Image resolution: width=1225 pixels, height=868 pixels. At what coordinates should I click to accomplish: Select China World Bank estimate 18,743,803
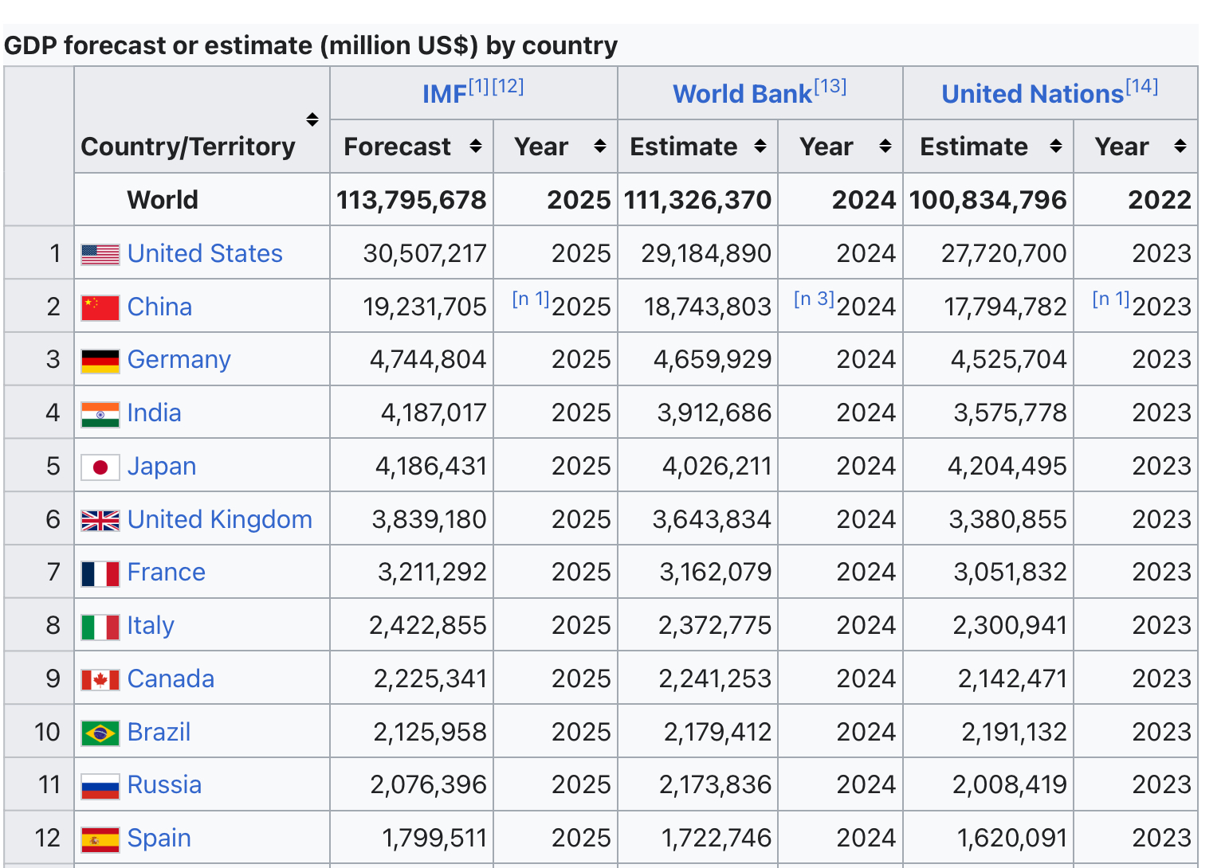708,307
